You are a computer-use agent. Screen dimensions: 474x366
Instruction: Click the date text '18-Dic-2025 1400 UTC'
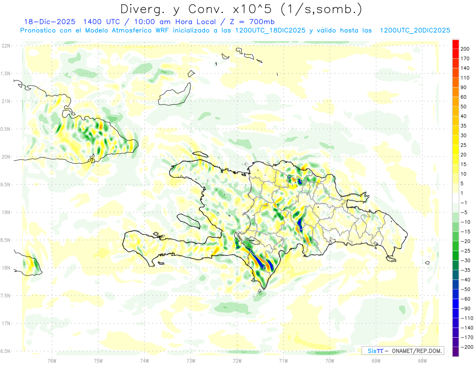pyautogui.click(x=74, y=22)
